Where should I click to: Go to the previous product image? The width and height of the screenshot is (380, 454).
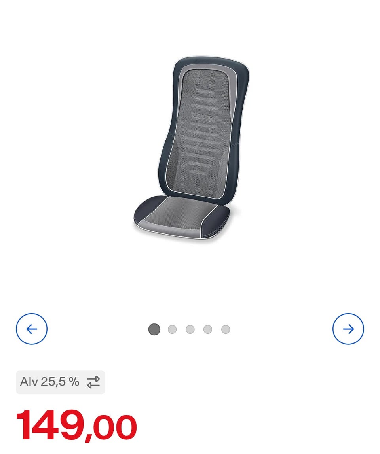(x=32, y=329)
